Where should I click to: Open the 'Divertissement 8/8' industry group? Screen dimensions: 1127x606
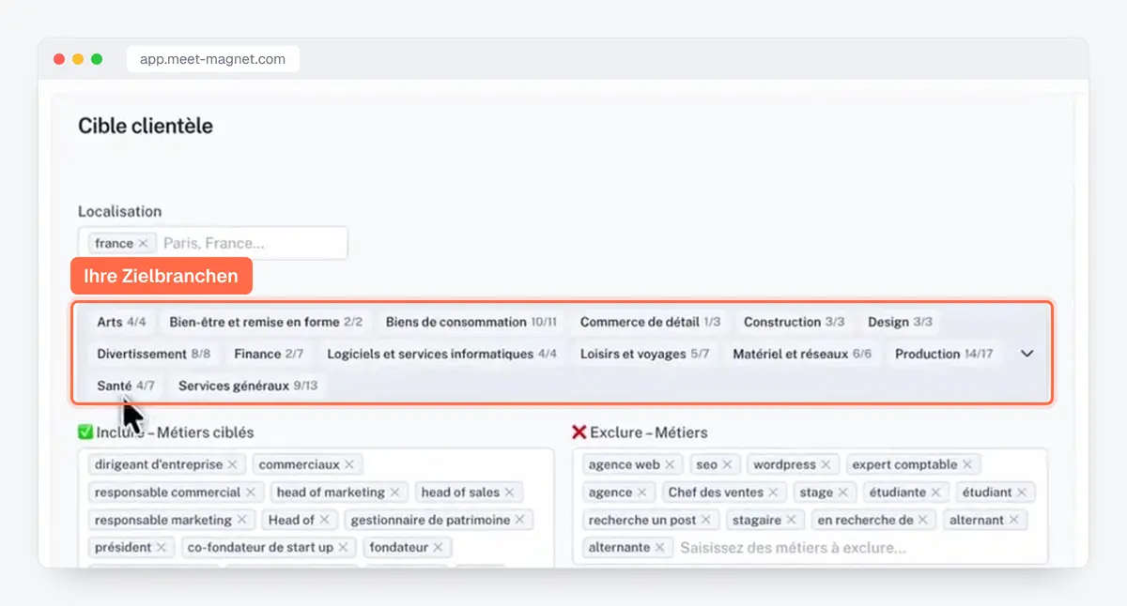154,354
